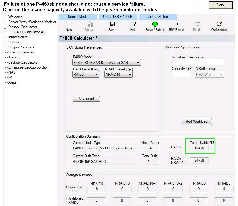Open the RAID Level (Req) dropdown
Image resolution: width=238 pixels, height=206 pixels.
[86, 75]
